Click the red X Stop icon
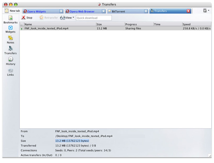This screenshot has width=214, height=163. [23, 18]
